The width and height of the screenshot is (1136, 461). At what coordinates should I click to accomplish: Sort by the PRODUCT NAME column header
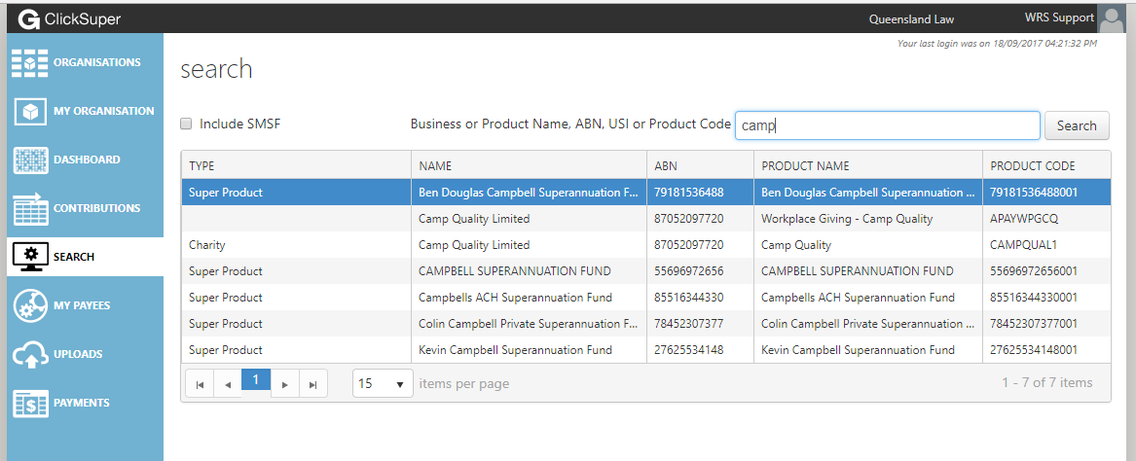[868, 165]
